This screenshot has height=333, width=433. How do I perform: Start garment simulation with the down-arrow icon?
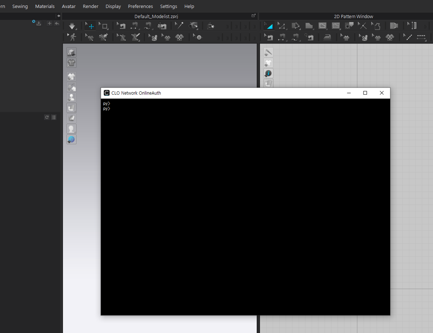[x=72, y=26]
